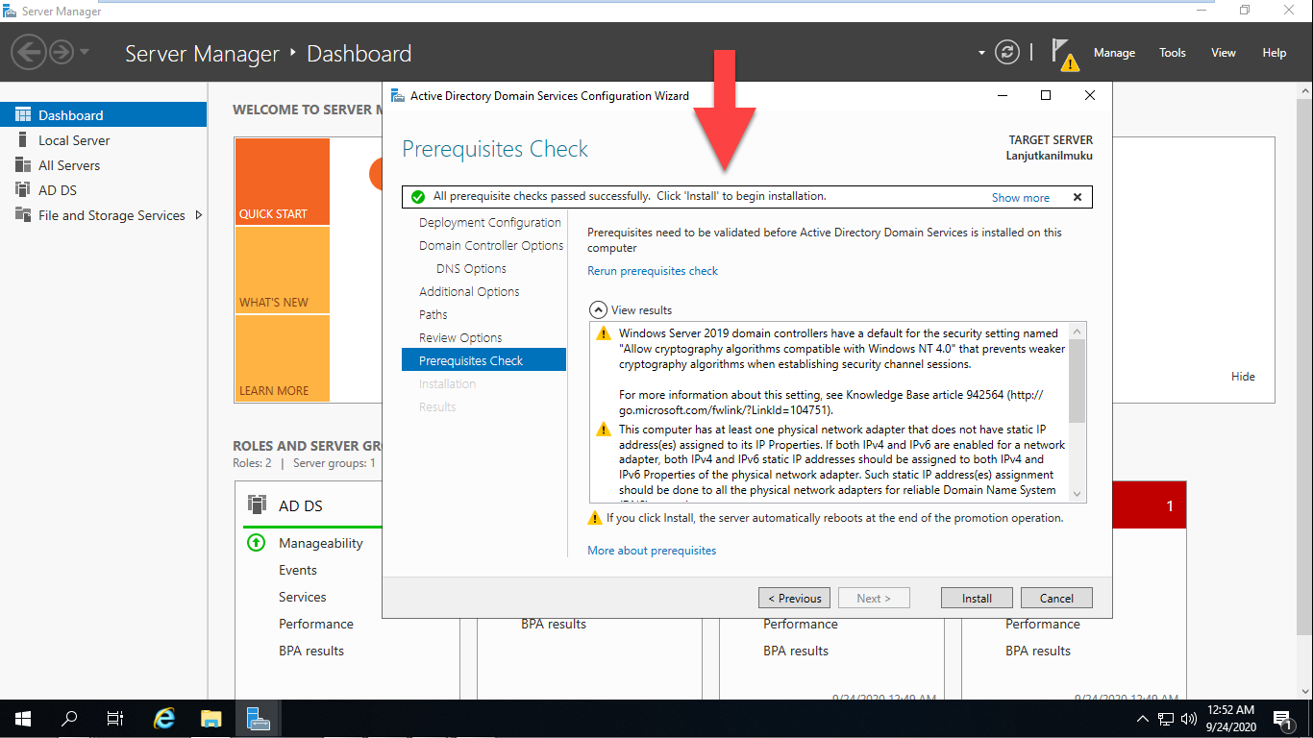
Task: Open Events in the AD DS tile
Action: click(298, 570)
